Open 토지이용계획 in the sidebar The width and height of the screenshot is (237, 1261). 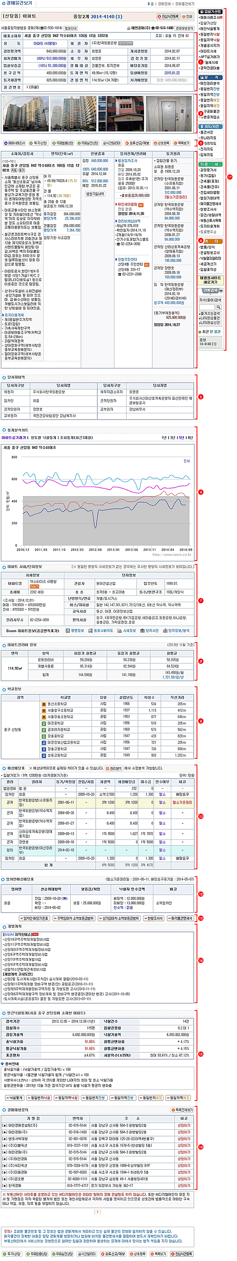[209, 226]
